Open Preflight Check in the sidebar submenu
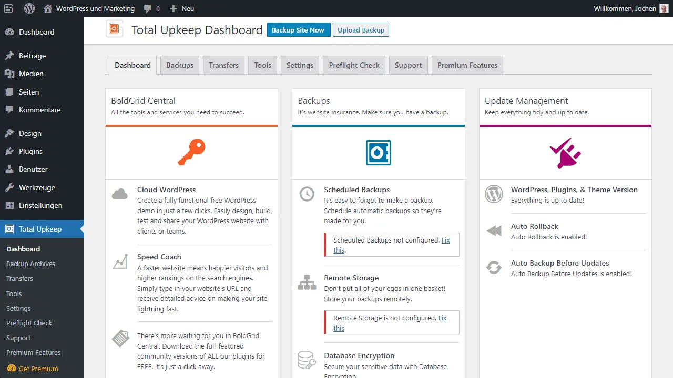 click(29, 323)
